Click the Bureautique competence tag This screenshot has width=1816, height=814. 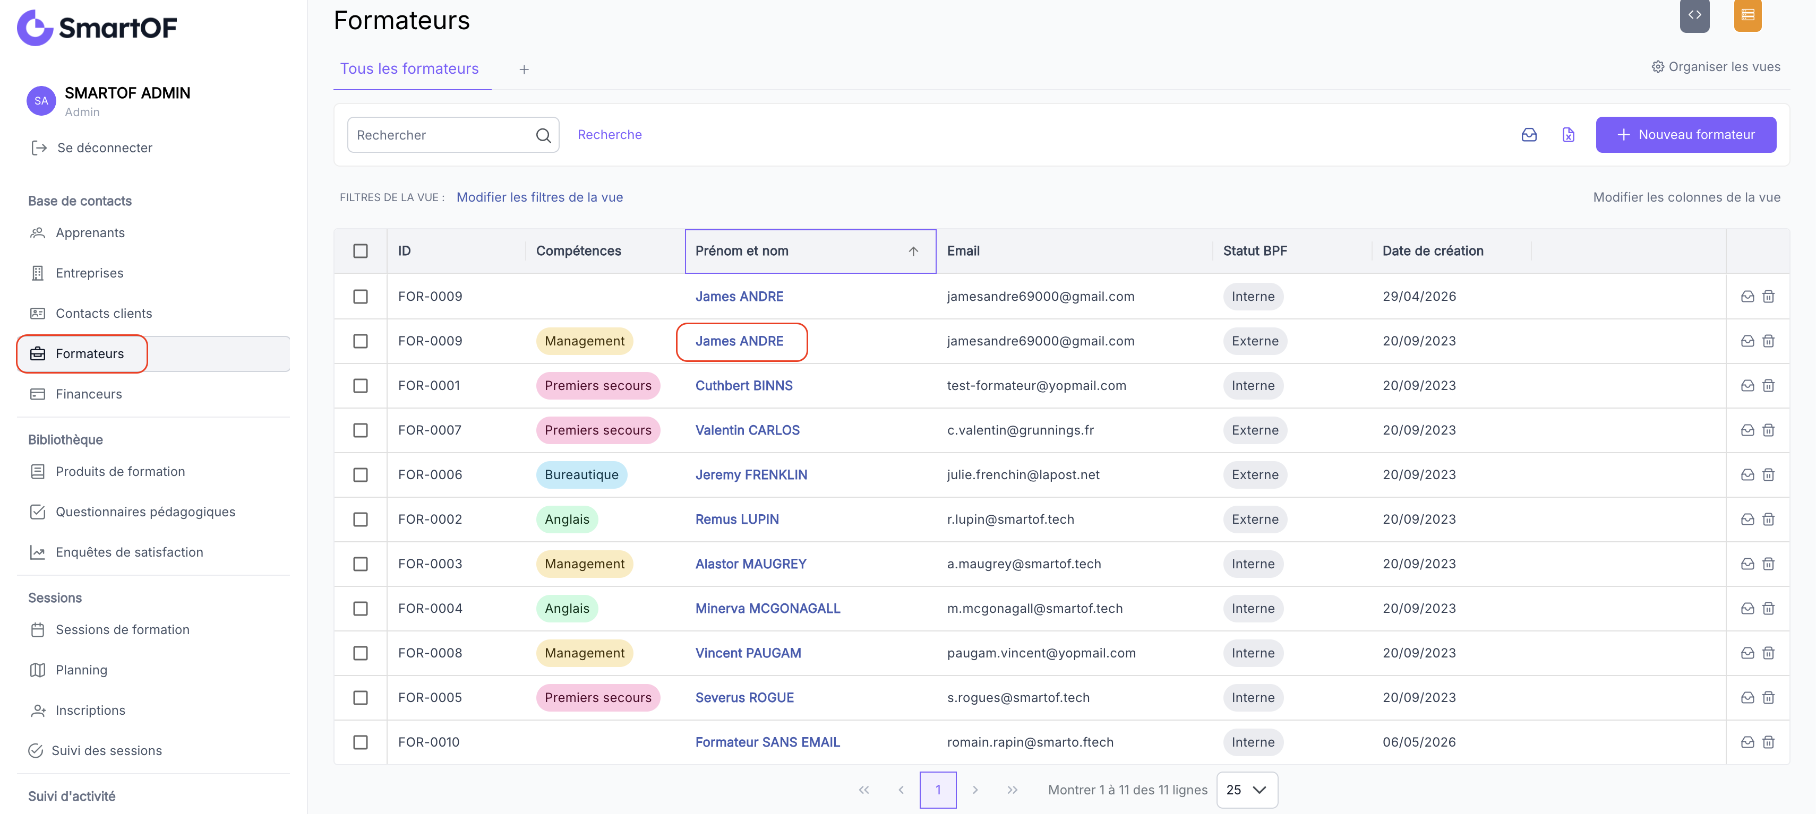coord(581,474)
